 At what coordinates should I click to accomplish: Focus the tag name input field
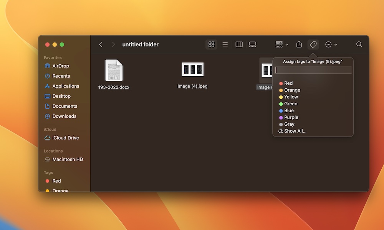313,70
